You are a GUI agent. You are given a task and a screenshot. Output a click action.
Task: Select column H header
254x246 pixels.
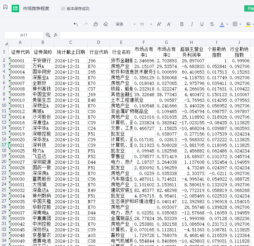(x=191, y=43)
